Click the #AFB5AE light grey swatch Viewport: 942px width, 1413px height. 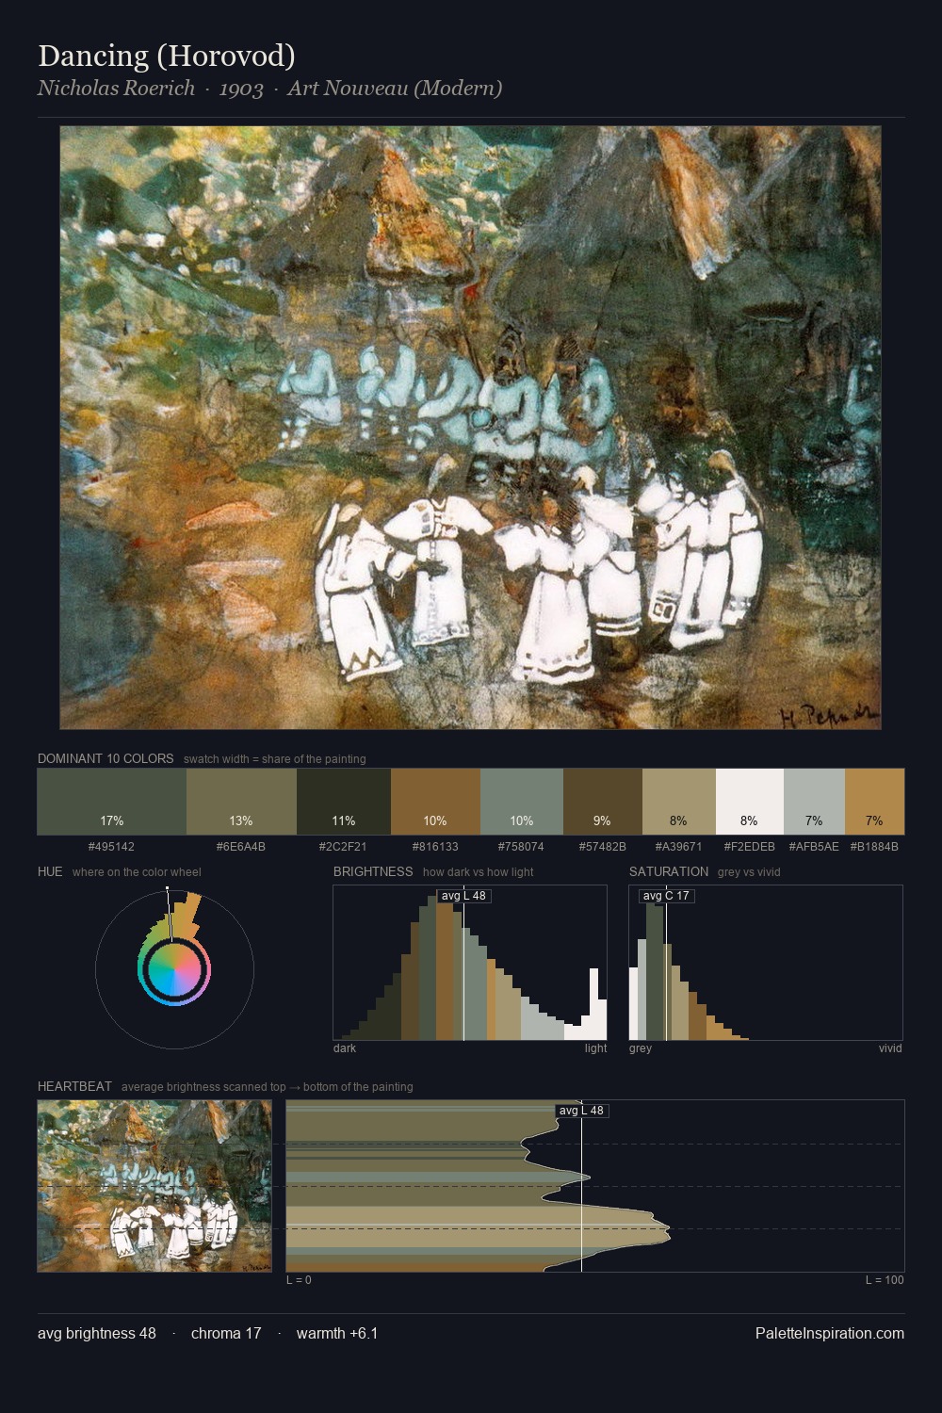point(814,802)
